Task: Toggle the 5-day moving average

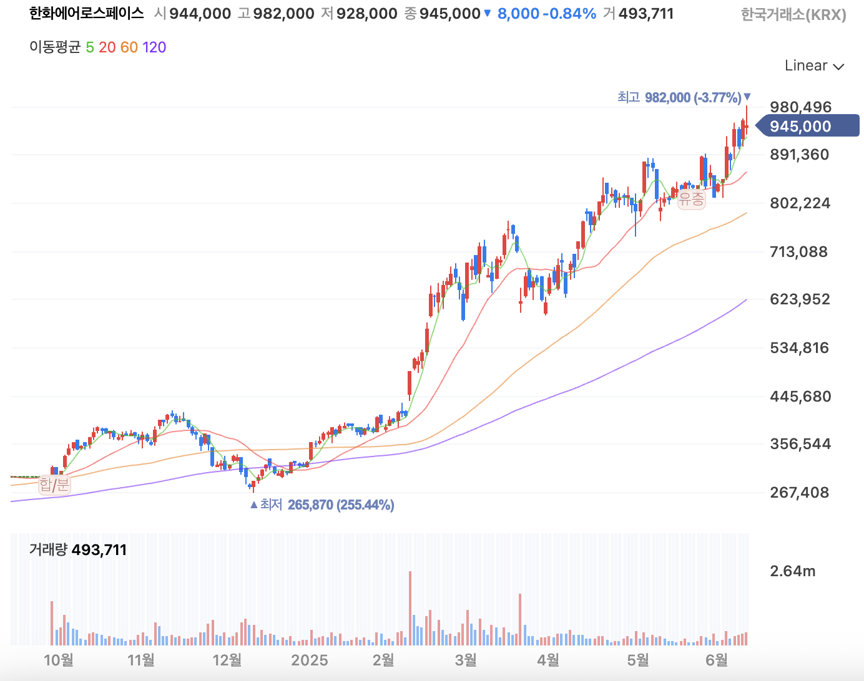Action: [x=90, y=47]
